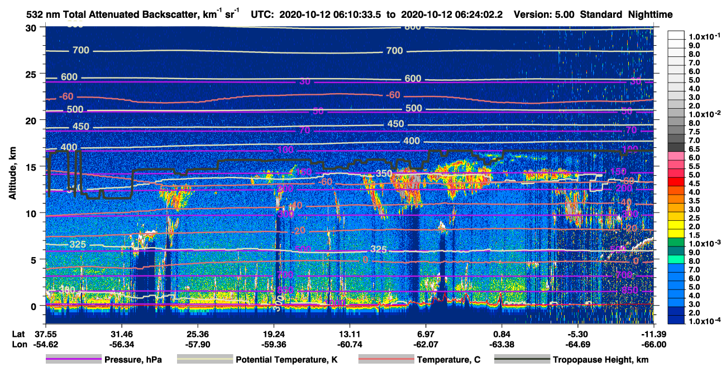Click the colorbar label '1.0x10-4'

tap(704, 321)
